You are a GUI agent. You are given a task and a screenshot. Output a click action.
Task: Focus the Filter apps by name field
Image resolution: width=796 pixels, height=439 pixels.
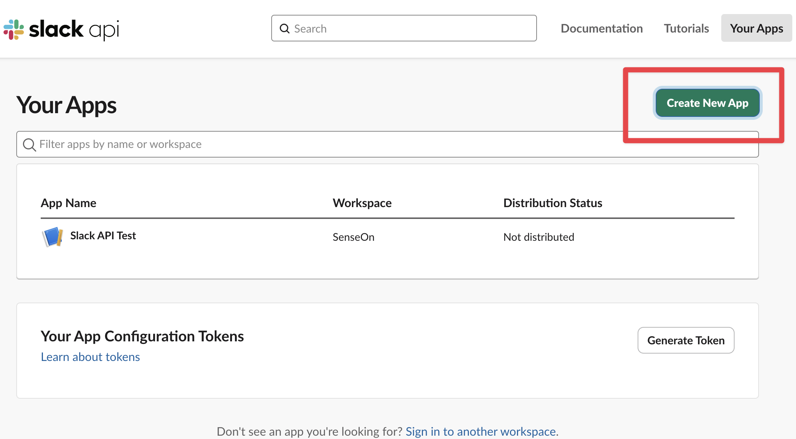(387, 144)
